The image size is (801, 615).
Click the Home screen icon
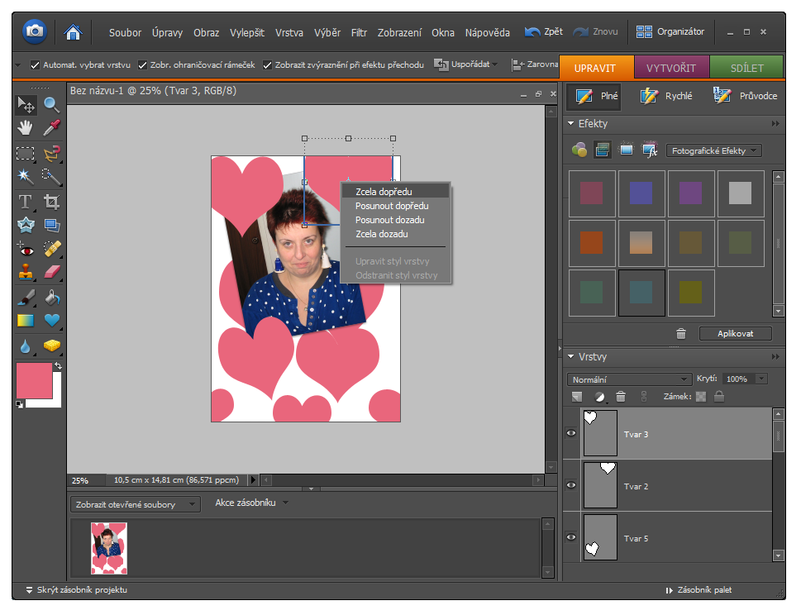tap(74, 32)
